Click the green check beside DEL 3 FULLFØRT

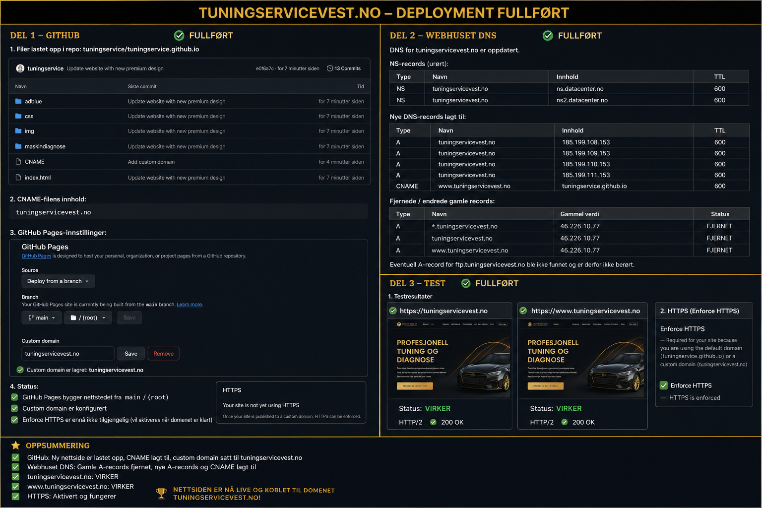pyautogui.click(x=466, y=283)
